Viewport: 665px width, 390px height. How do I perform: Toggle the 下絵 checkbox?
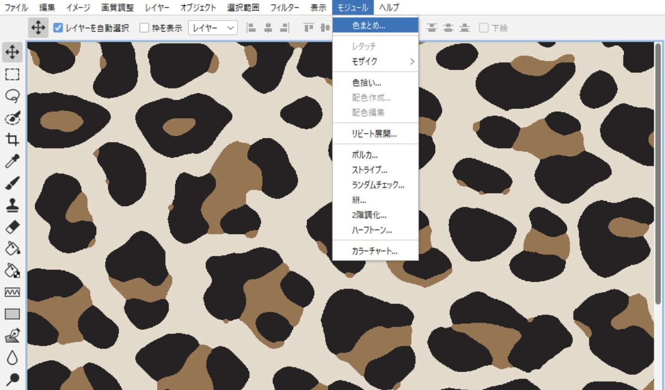(483, 28)
